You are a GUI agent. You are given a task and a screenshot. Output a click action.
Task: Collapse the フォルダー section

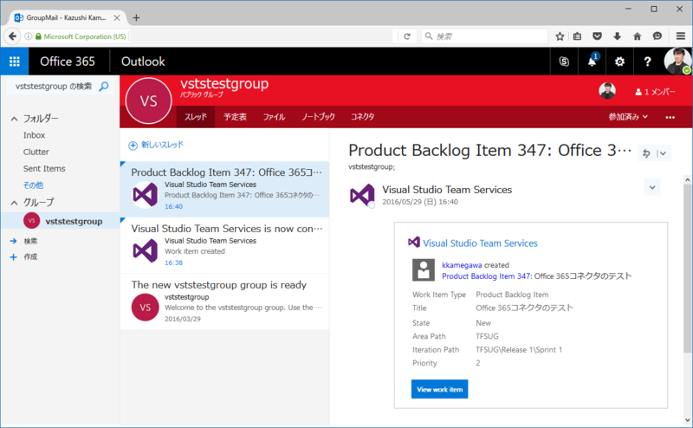coord(14,119)
